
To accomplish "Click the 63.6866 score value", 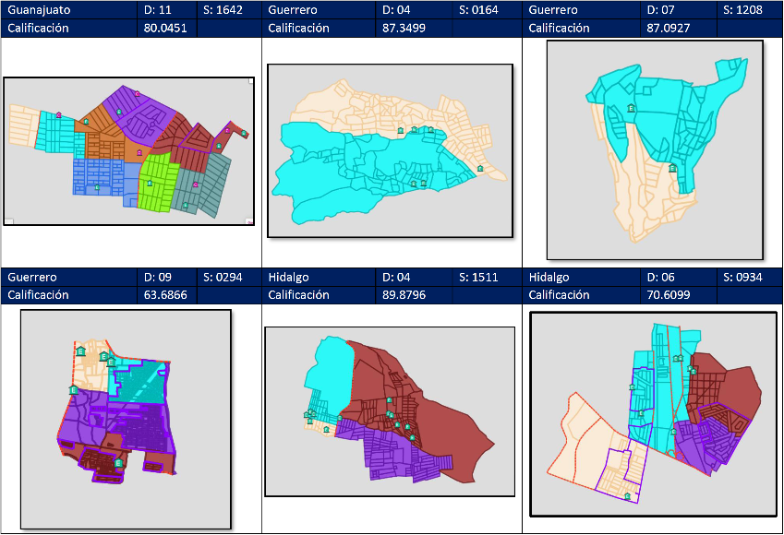I will point(166,295).
